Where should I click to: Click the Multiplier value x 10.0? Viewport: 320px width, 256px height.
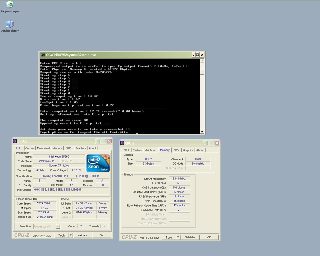point(45,208)
